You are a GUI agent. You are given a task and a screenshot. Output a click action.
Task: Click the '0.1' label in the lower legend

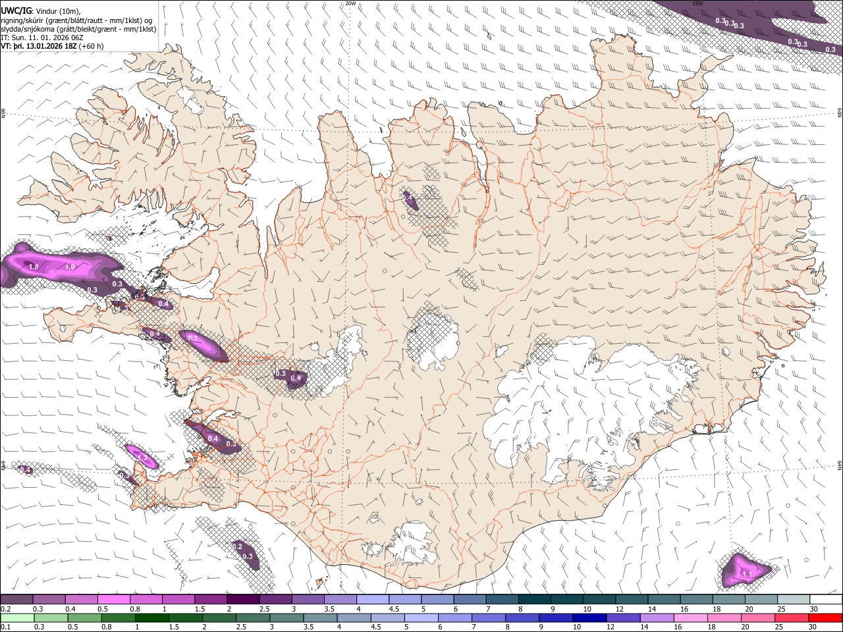coord(5,627)
